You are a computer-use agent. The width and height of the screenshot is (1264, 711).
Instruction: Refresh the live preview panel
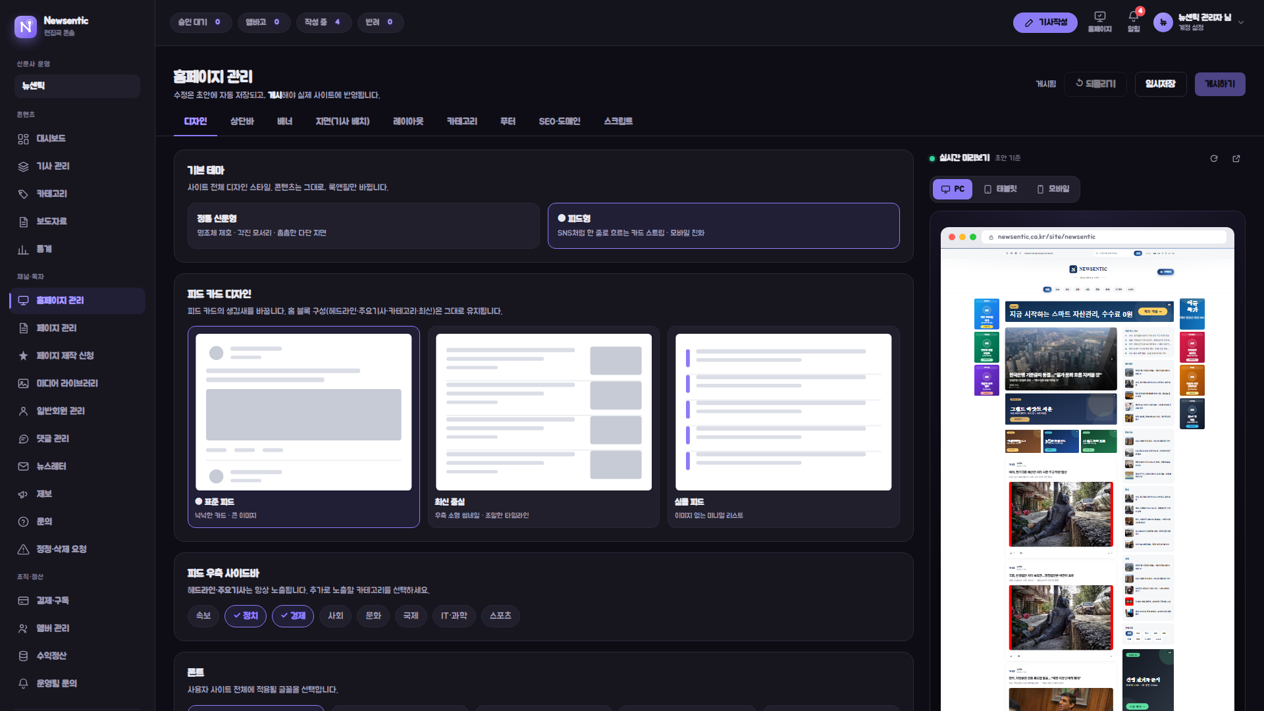tap(1214, 159)
